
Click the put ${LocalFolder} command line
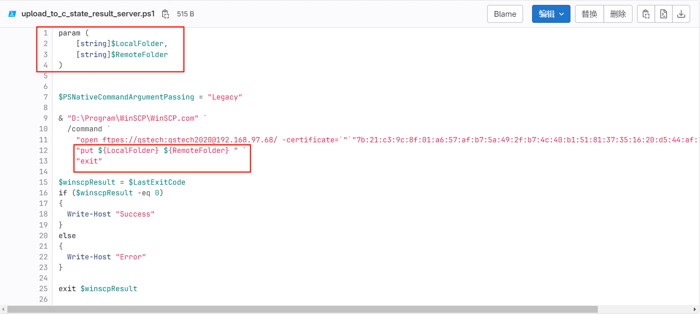(x=157, y=150)
